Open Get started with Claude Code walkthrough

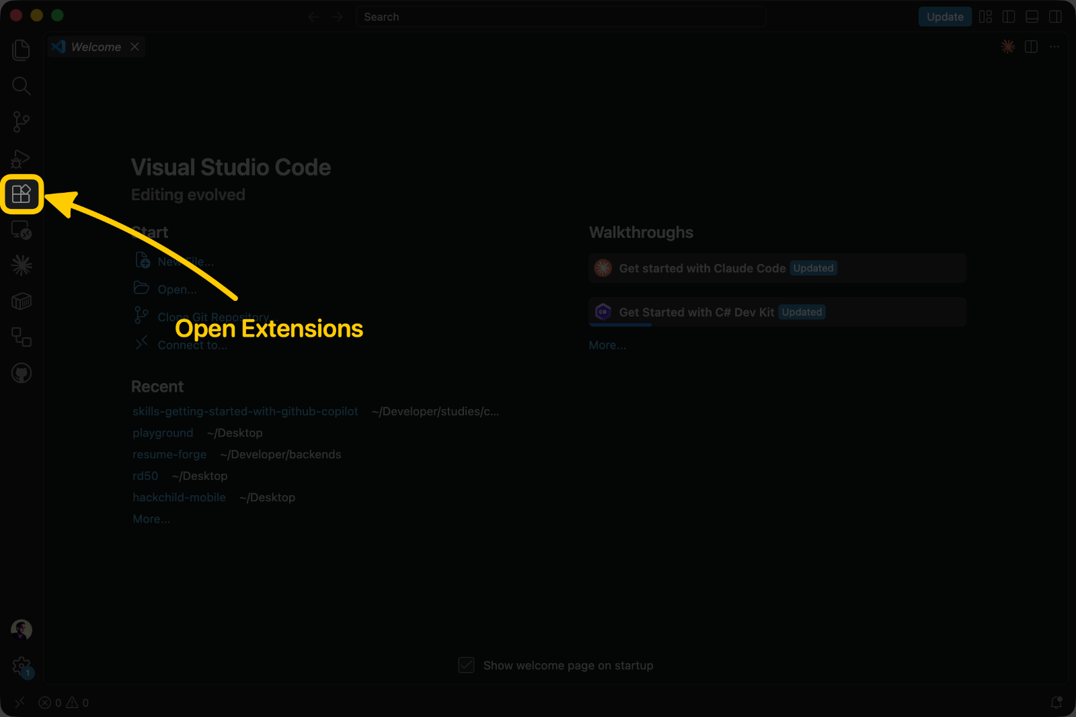[x=777, y=268]
